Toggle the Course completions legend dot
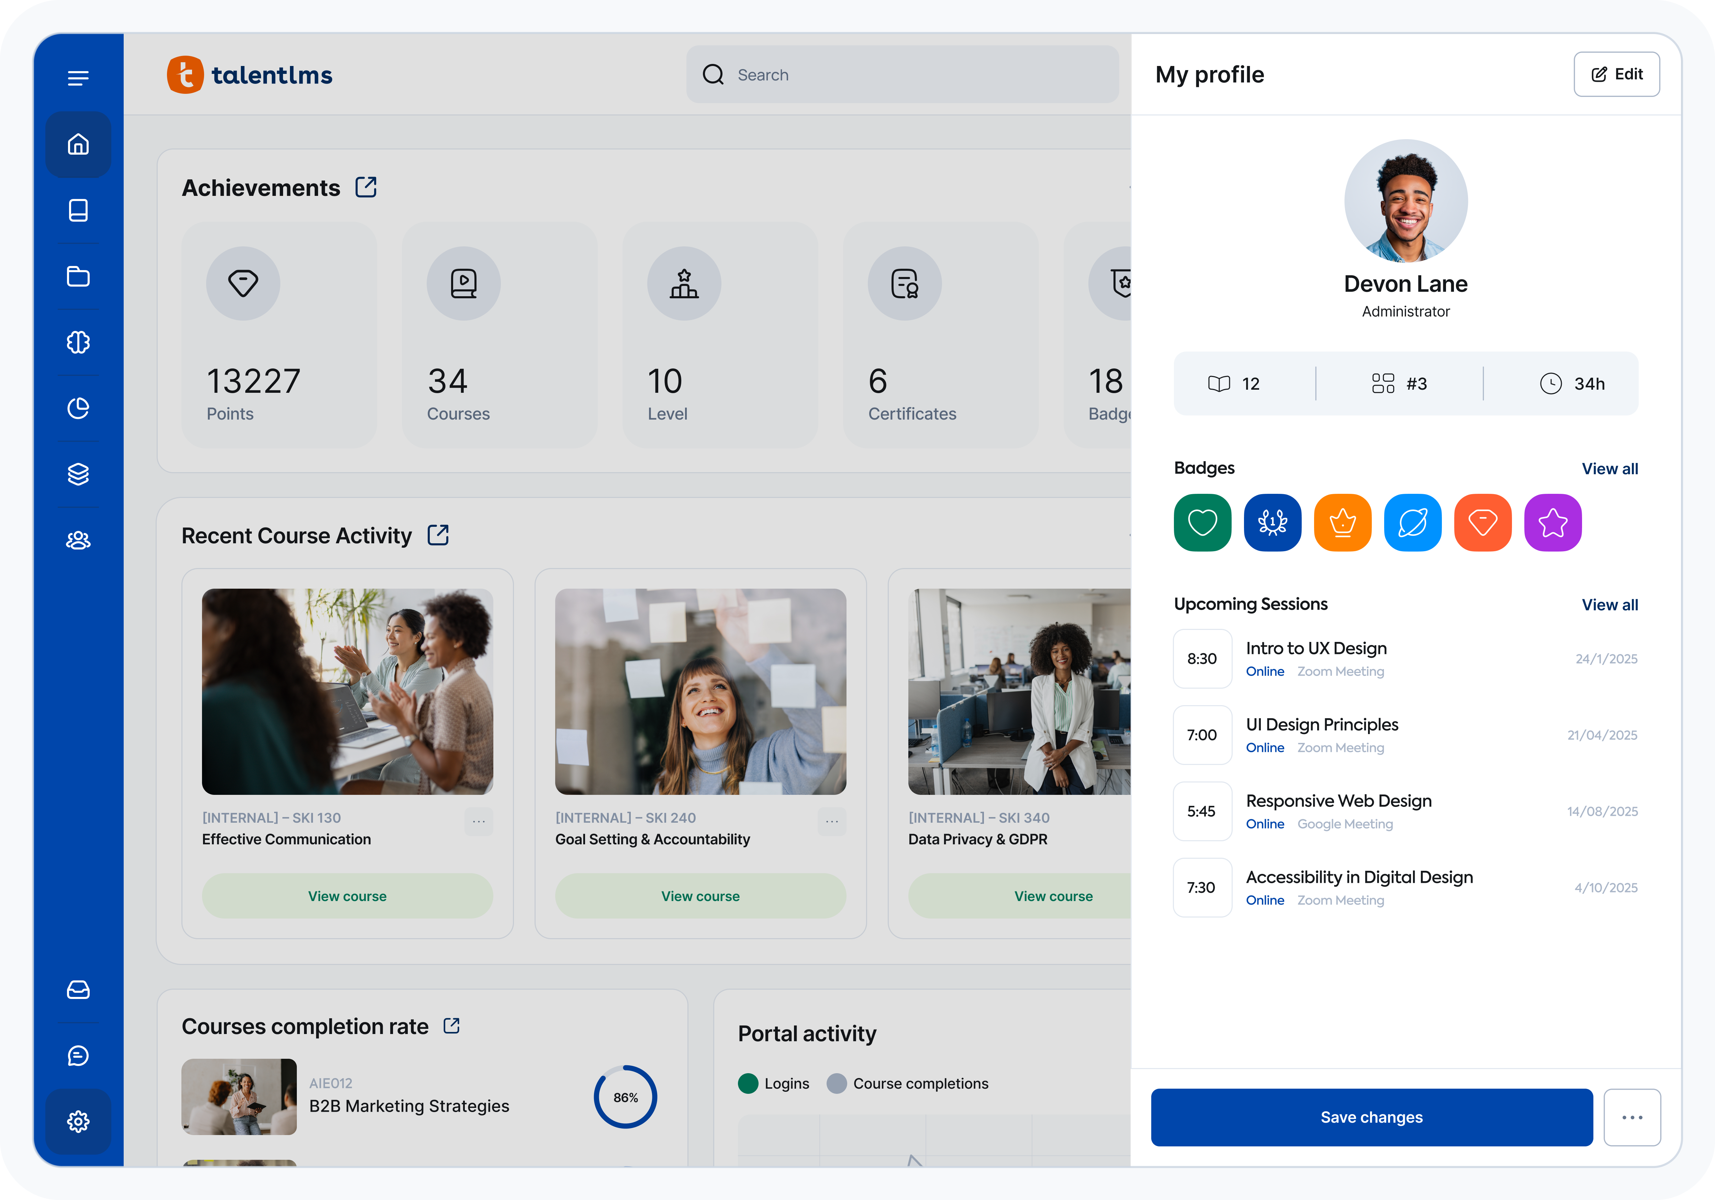Screen dimensions: 1715x1200 pos(837,1084)
